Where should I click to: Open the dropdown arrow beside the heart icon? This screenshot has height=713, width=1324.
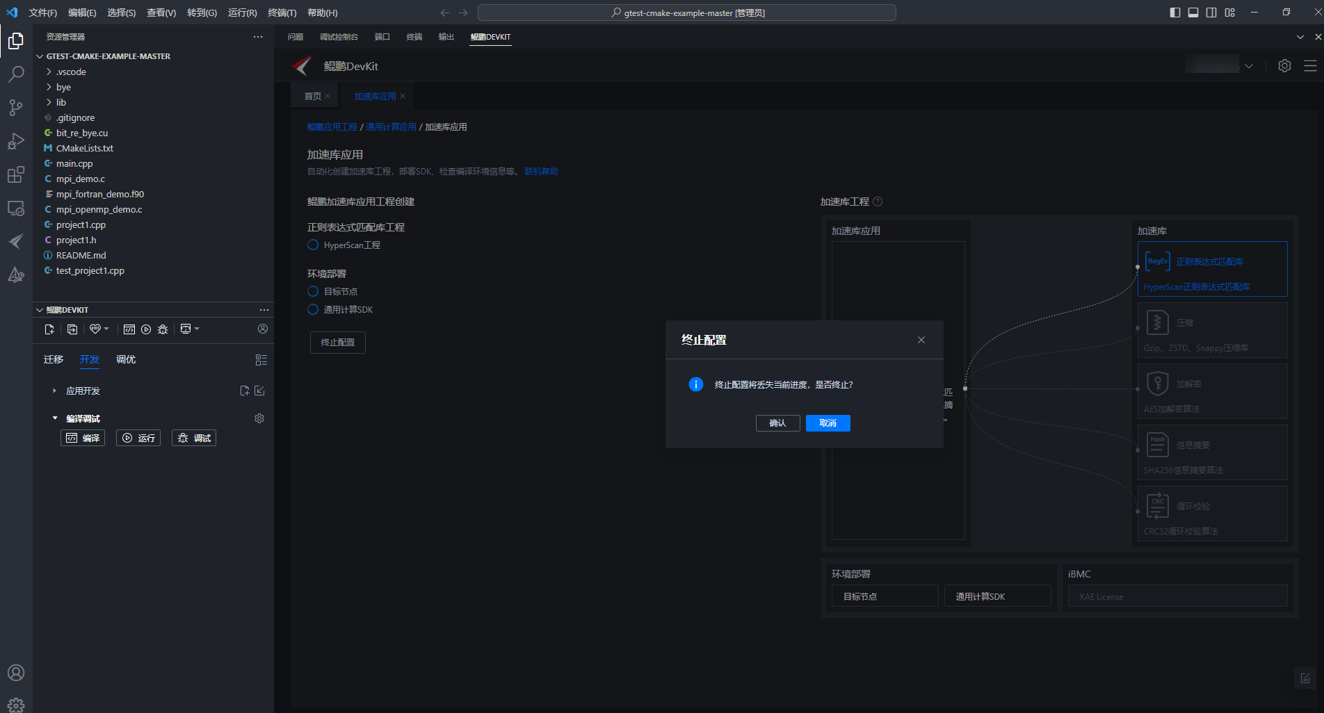tap(106, 329)
